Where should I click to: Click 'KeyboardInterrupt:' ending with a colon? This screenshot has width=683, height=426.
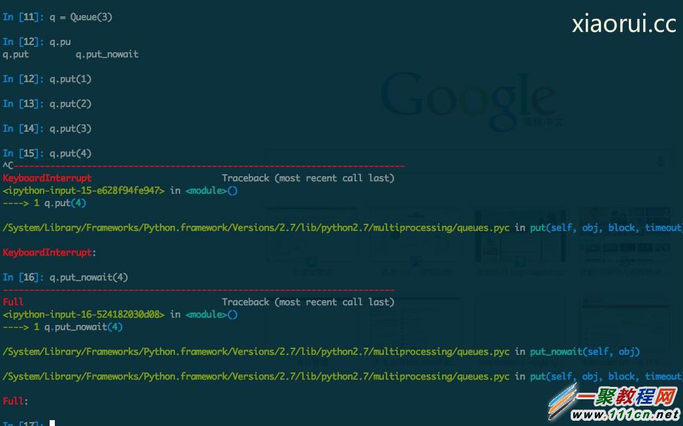(49, 253)
